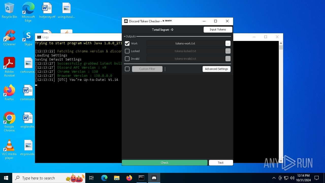Open the Microsoft Edge desktop shortcut
The height and width of the screenshot is (183, 325).
point(28,12)
